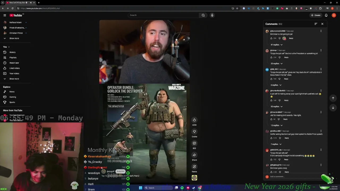The width and height of the screenshot is (340, 191).
Task: Open the sound thumbnail below Remix
Action: (194, 178)
